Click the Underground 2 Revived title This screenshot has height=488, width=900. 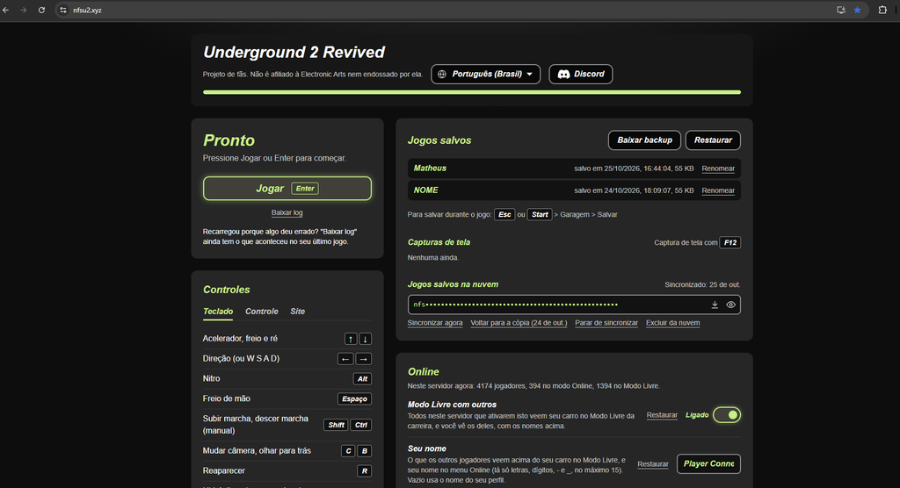coord(294,52)
